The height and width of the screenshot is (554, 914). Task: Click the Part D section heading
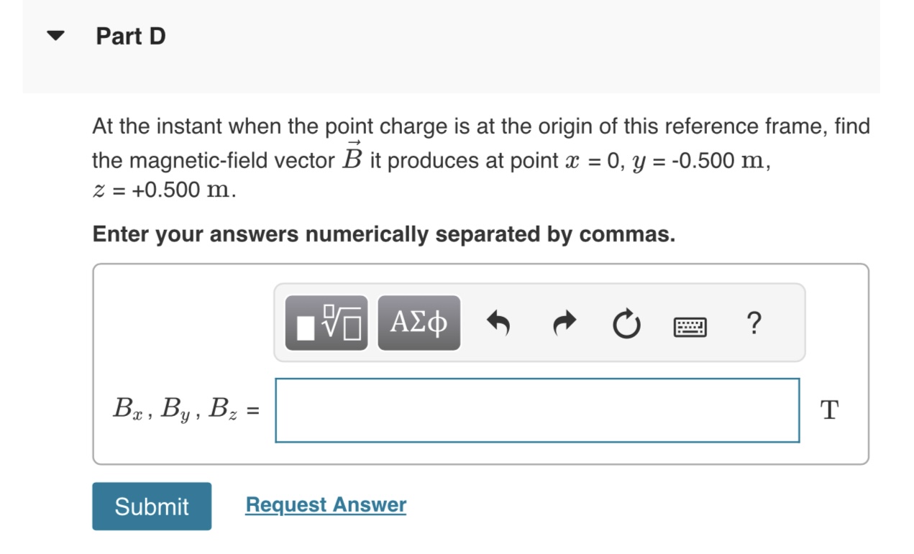(129, 34)
